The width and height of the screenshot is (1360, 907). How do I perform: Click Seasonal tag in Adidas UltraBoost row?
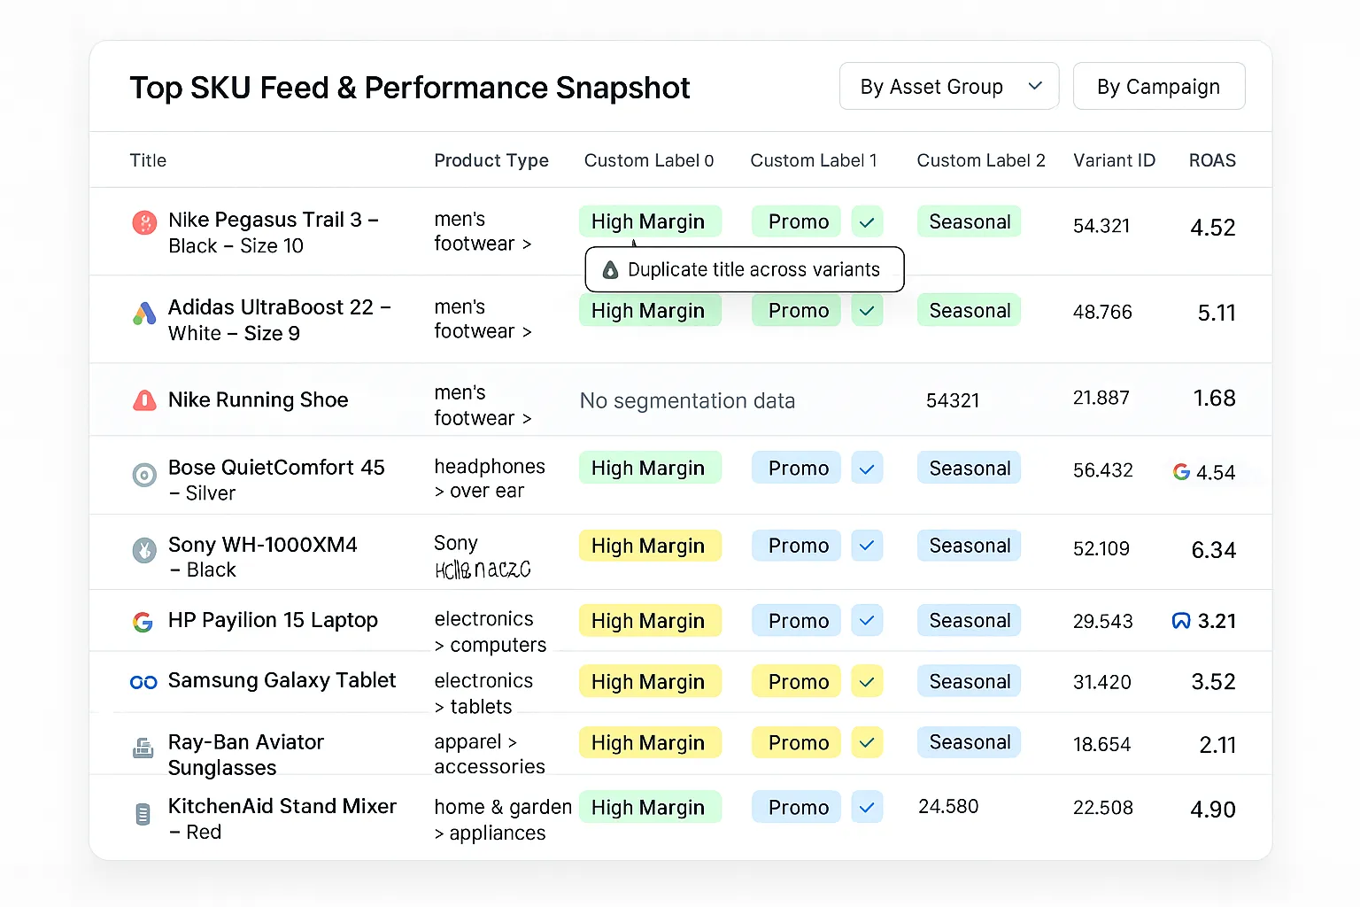tap(969, 310)
